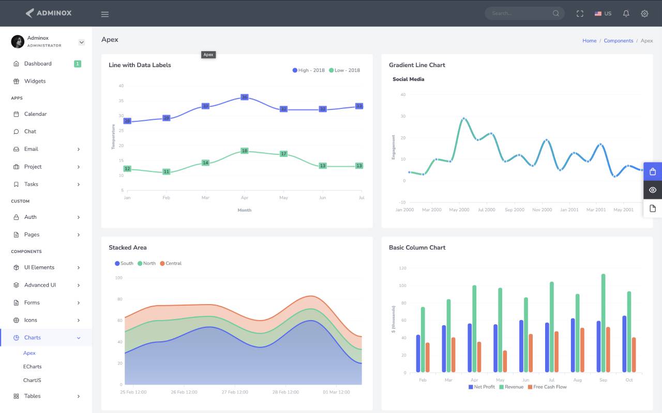Open the settings gear icon
The image size is (662, 413).
coord(644,13)
